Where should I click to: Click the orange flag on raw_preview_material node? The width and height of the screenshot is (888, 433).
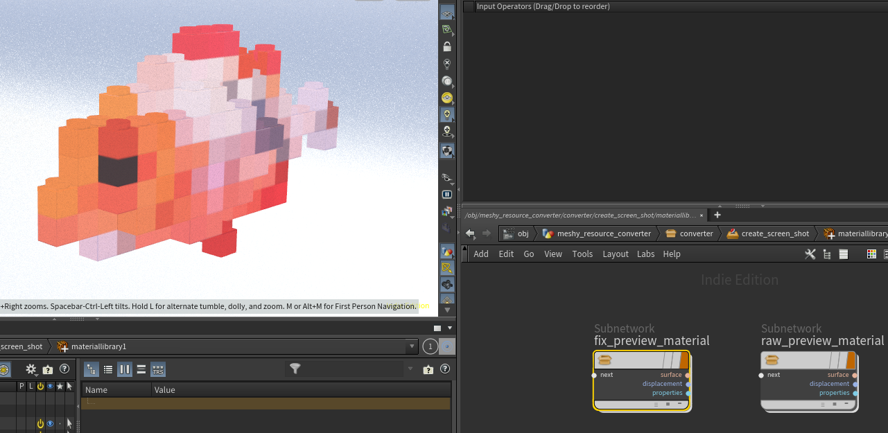pos(851,360)
